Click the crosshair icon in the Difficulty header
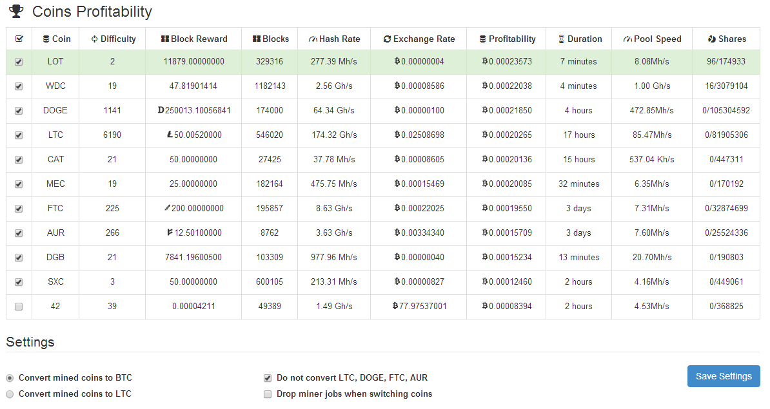The width and height of the screenshot is (770, 409). tap(94, 39)
